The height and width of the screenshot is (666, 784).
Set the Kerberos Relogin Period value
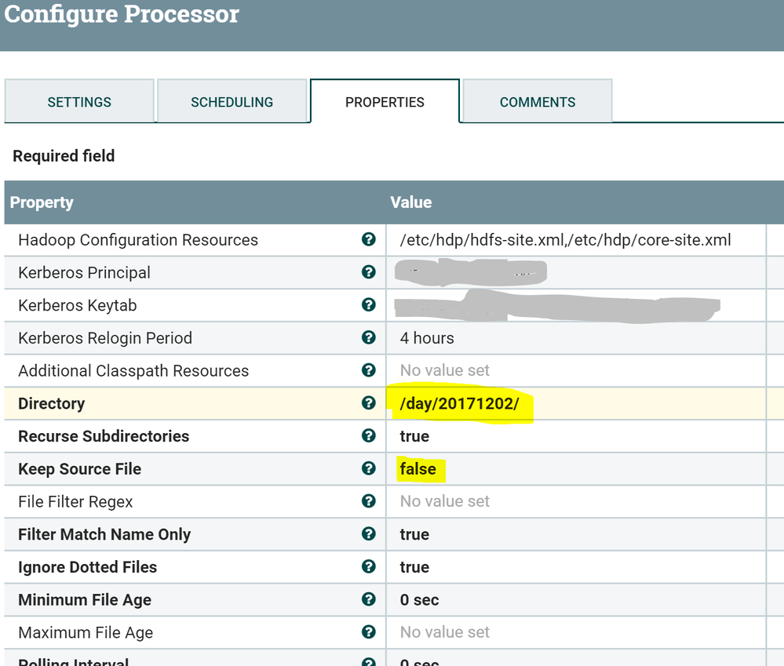point(427,338)
